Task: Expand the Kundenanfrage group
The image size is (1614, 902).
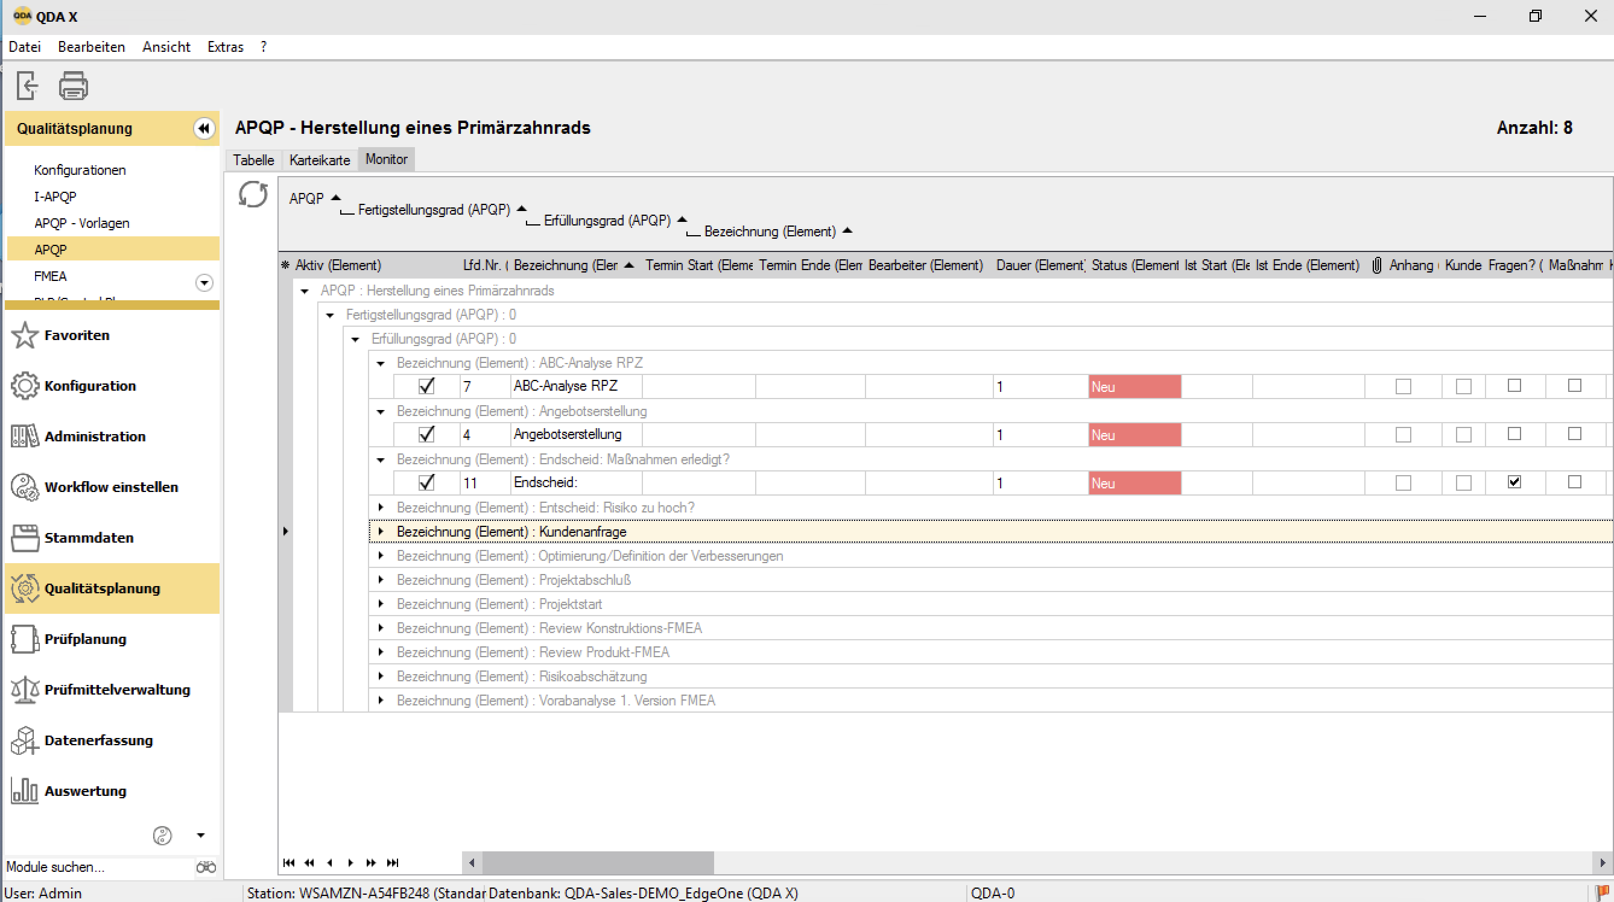Action: [381, 532]
